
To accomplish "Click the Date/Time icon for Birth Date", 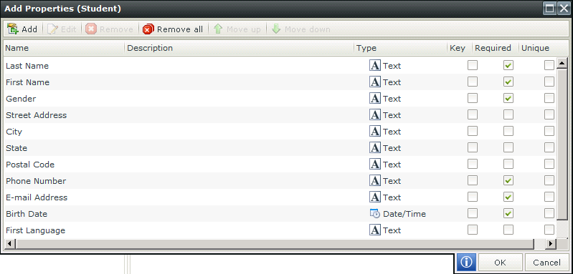I will pos(375,213).
